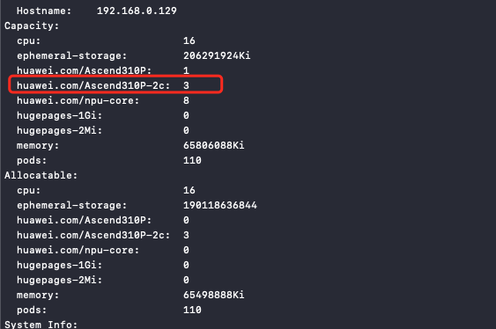Click the Hostname value 192.168.0.129
The image size is (496, 329).
(x=137, y=11)
